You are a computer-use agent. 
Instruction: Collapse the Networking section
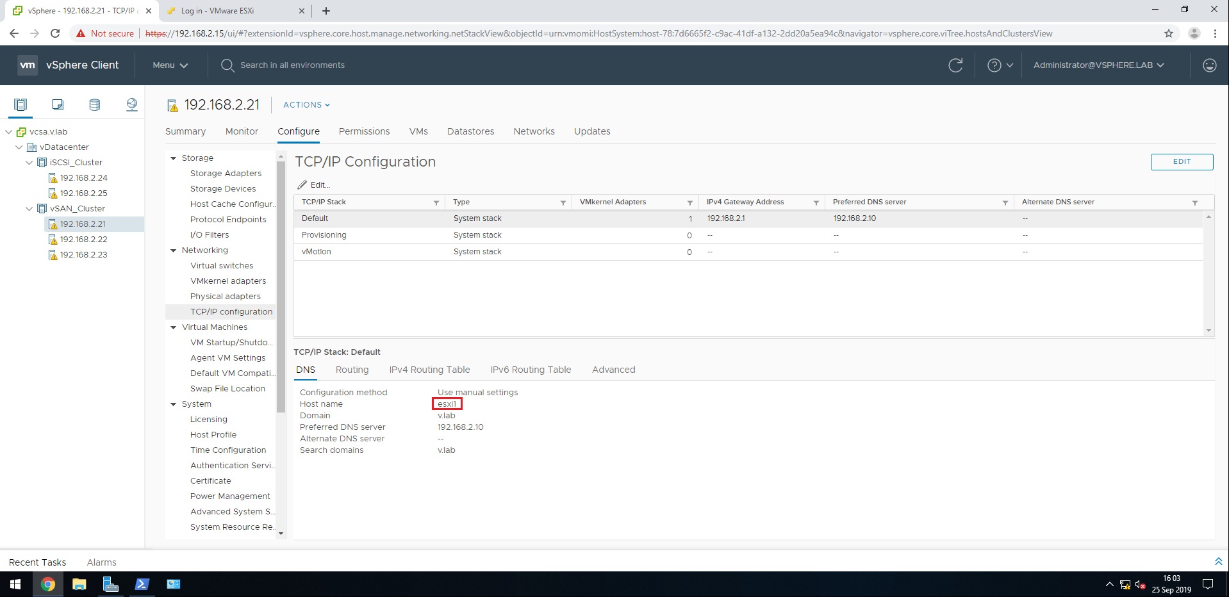(173, 250)
